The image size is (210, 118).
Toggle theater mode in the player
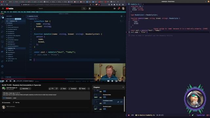point(120,81)
